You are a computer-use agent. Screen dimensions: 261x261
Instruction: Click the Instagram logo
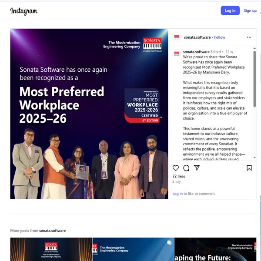tap(24, 11)
